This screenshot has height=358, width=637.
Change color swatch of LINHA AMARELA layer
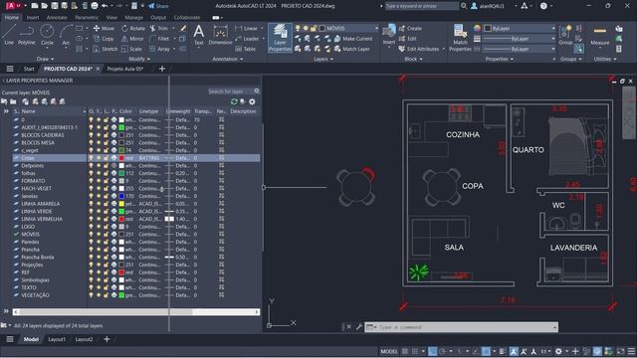click(x=121, y=204)
